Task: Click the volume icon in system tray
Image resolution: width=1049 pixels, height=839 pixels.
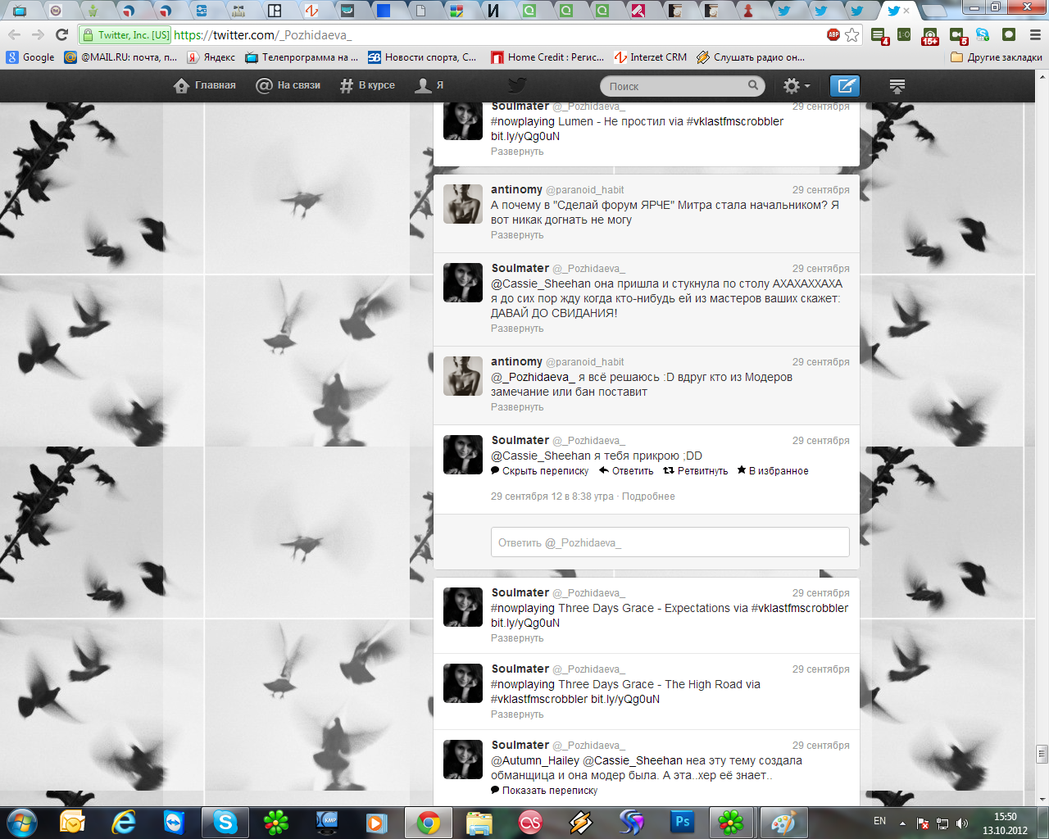Action: (962, 823)
